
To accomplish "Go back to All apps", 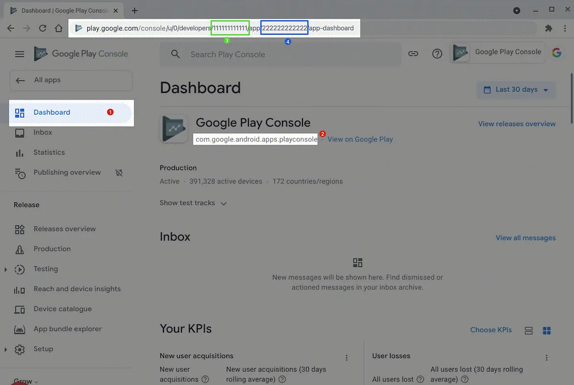I will [71, 80].
